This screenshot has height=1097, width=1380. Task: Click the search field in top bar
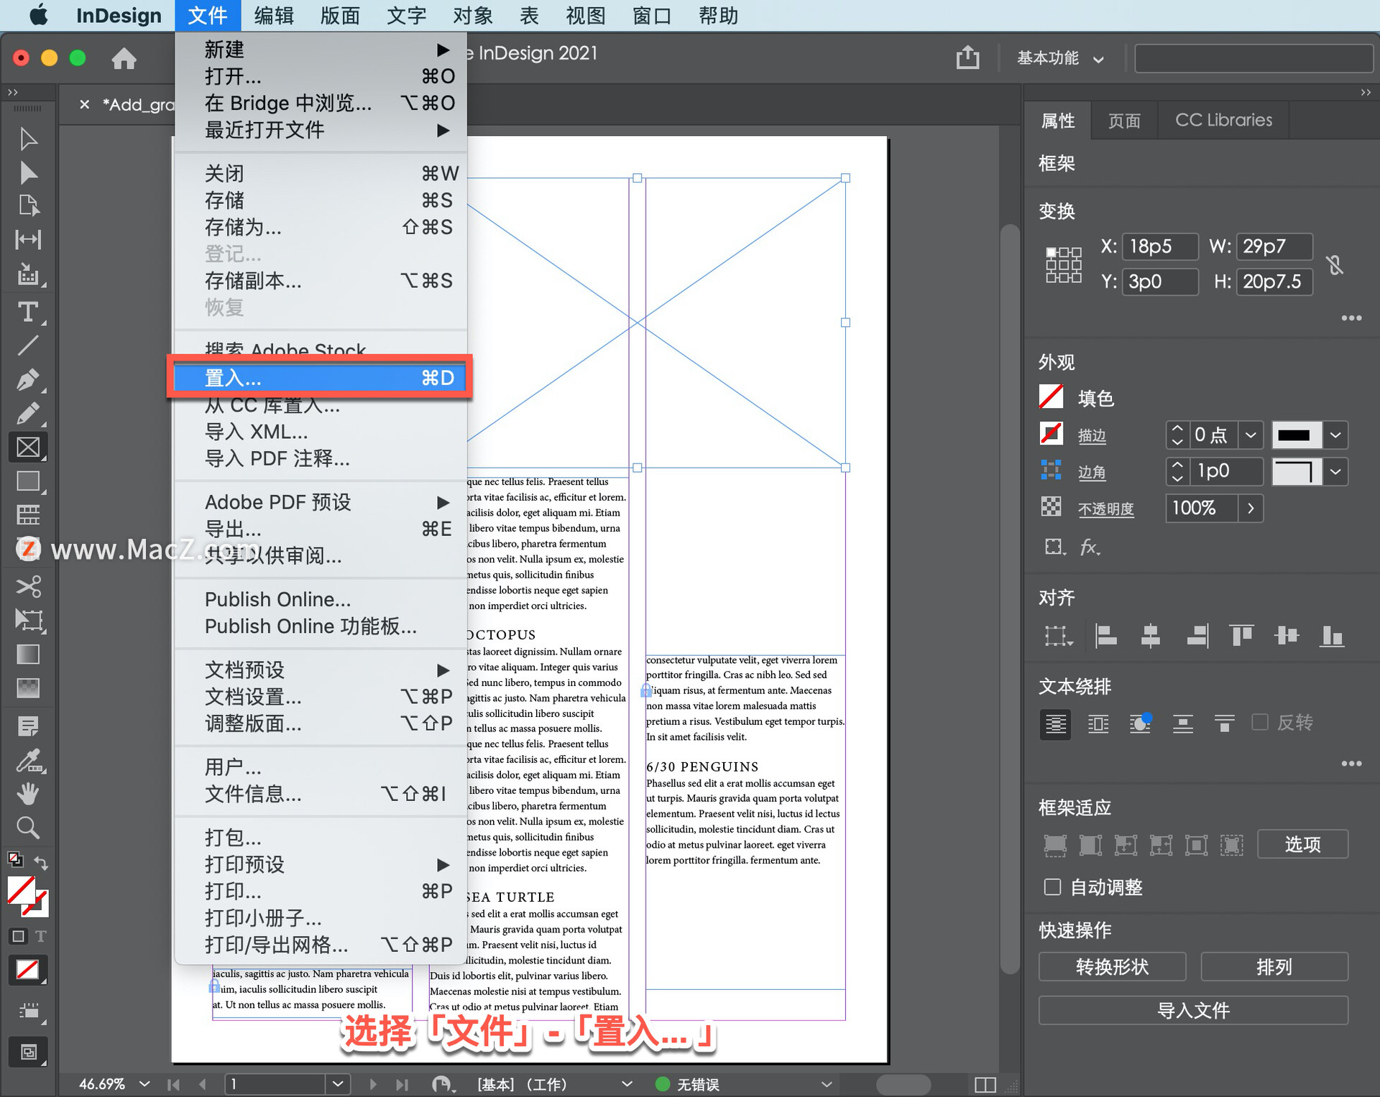coord(1253,58)
